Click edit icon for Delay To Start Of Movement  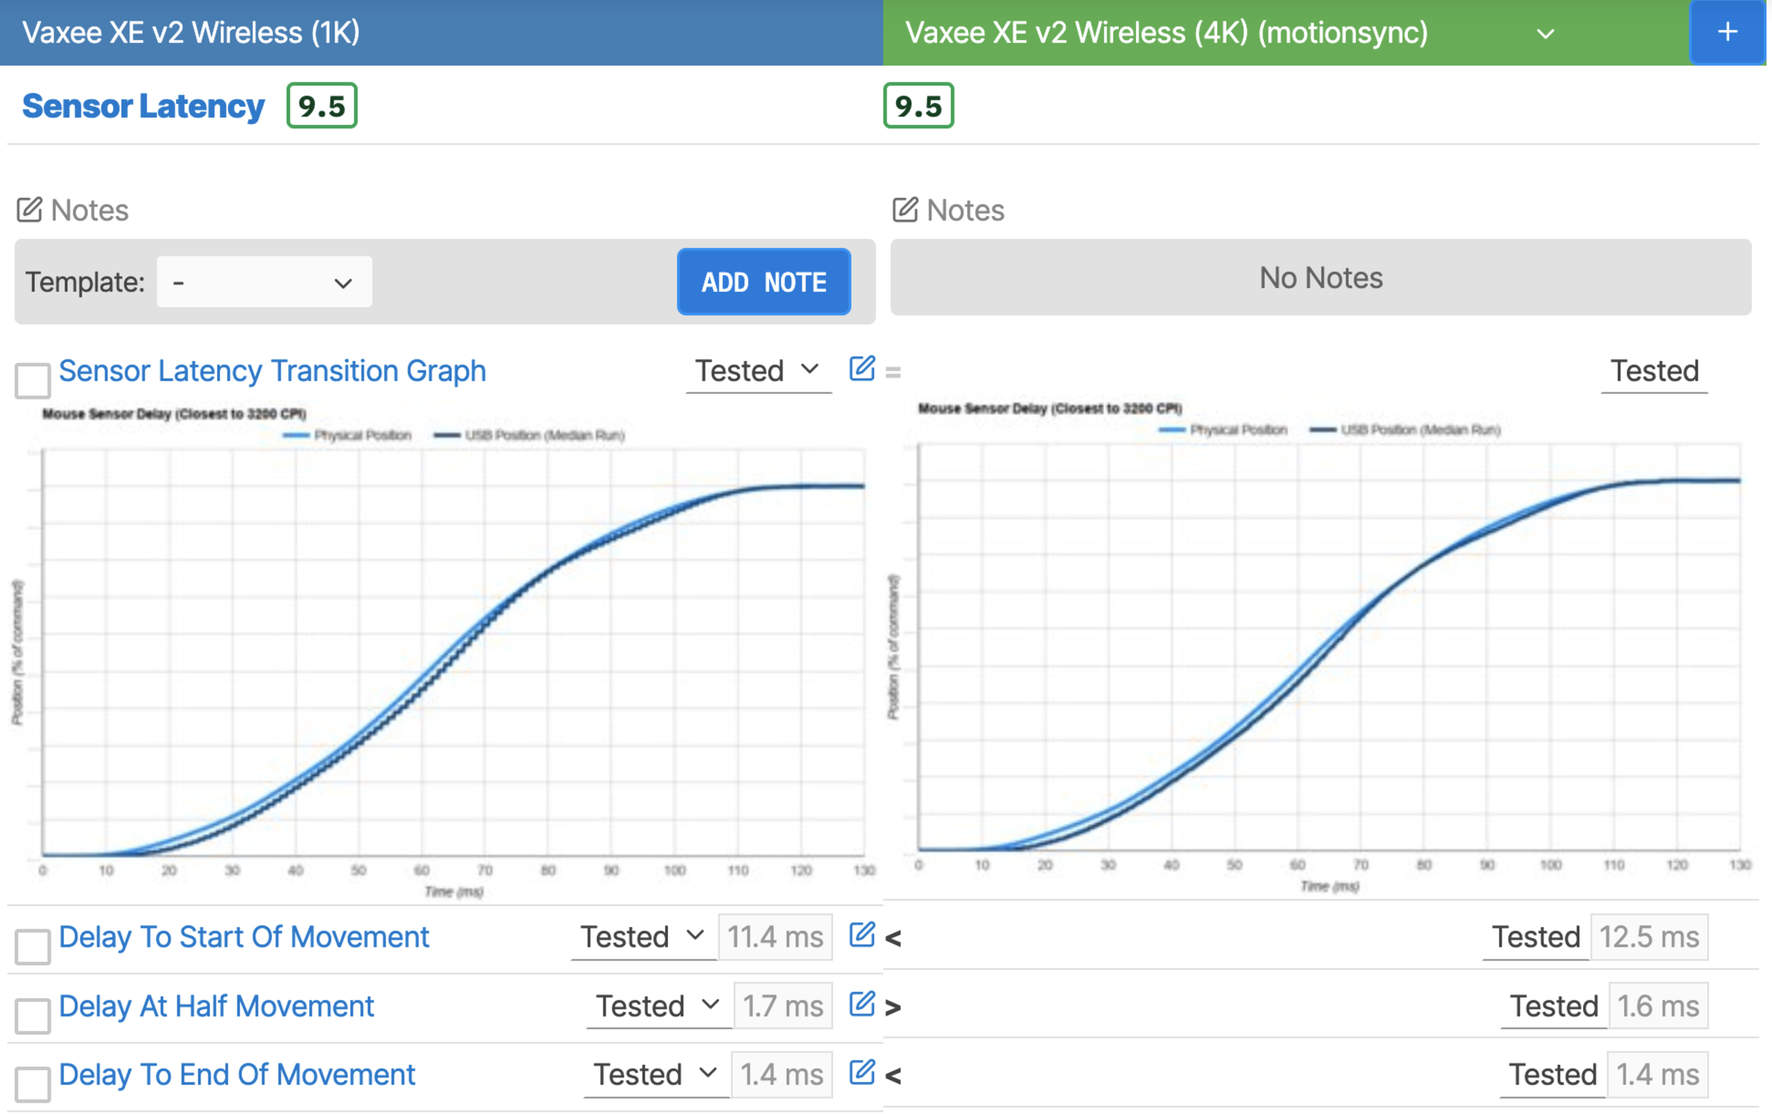[861, 935]
